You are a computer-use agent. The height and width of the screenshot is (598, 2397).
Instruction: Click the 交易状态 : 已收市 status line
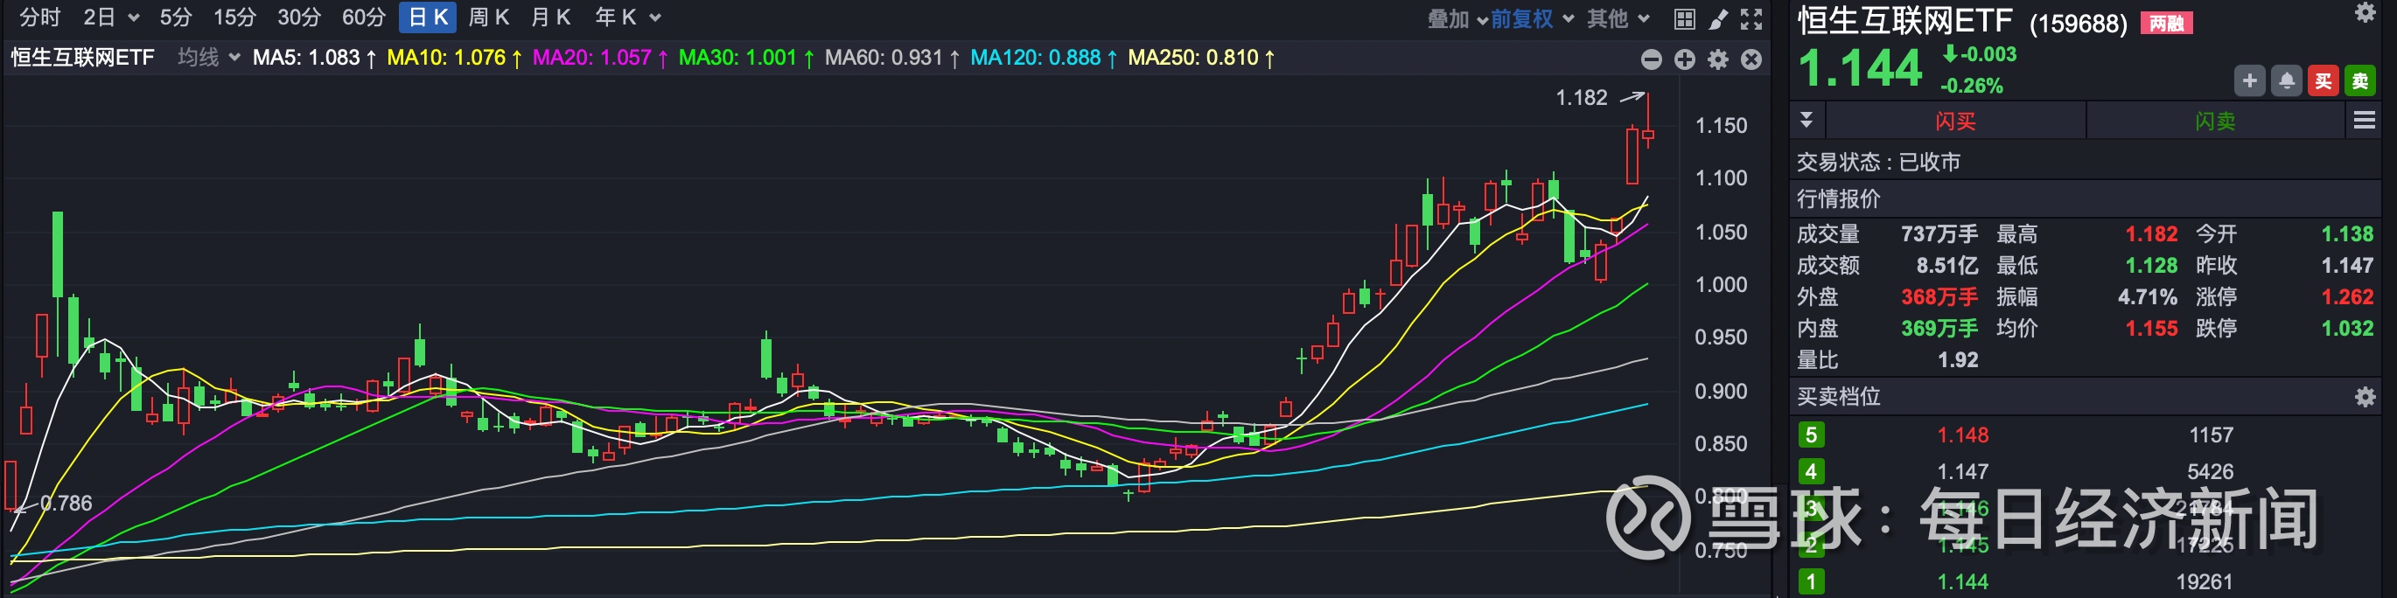point(1879,163)
